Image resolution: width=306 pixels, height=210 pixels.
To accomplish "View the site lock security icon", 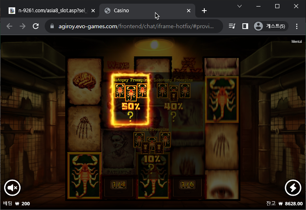I will (x=52, y=26).
